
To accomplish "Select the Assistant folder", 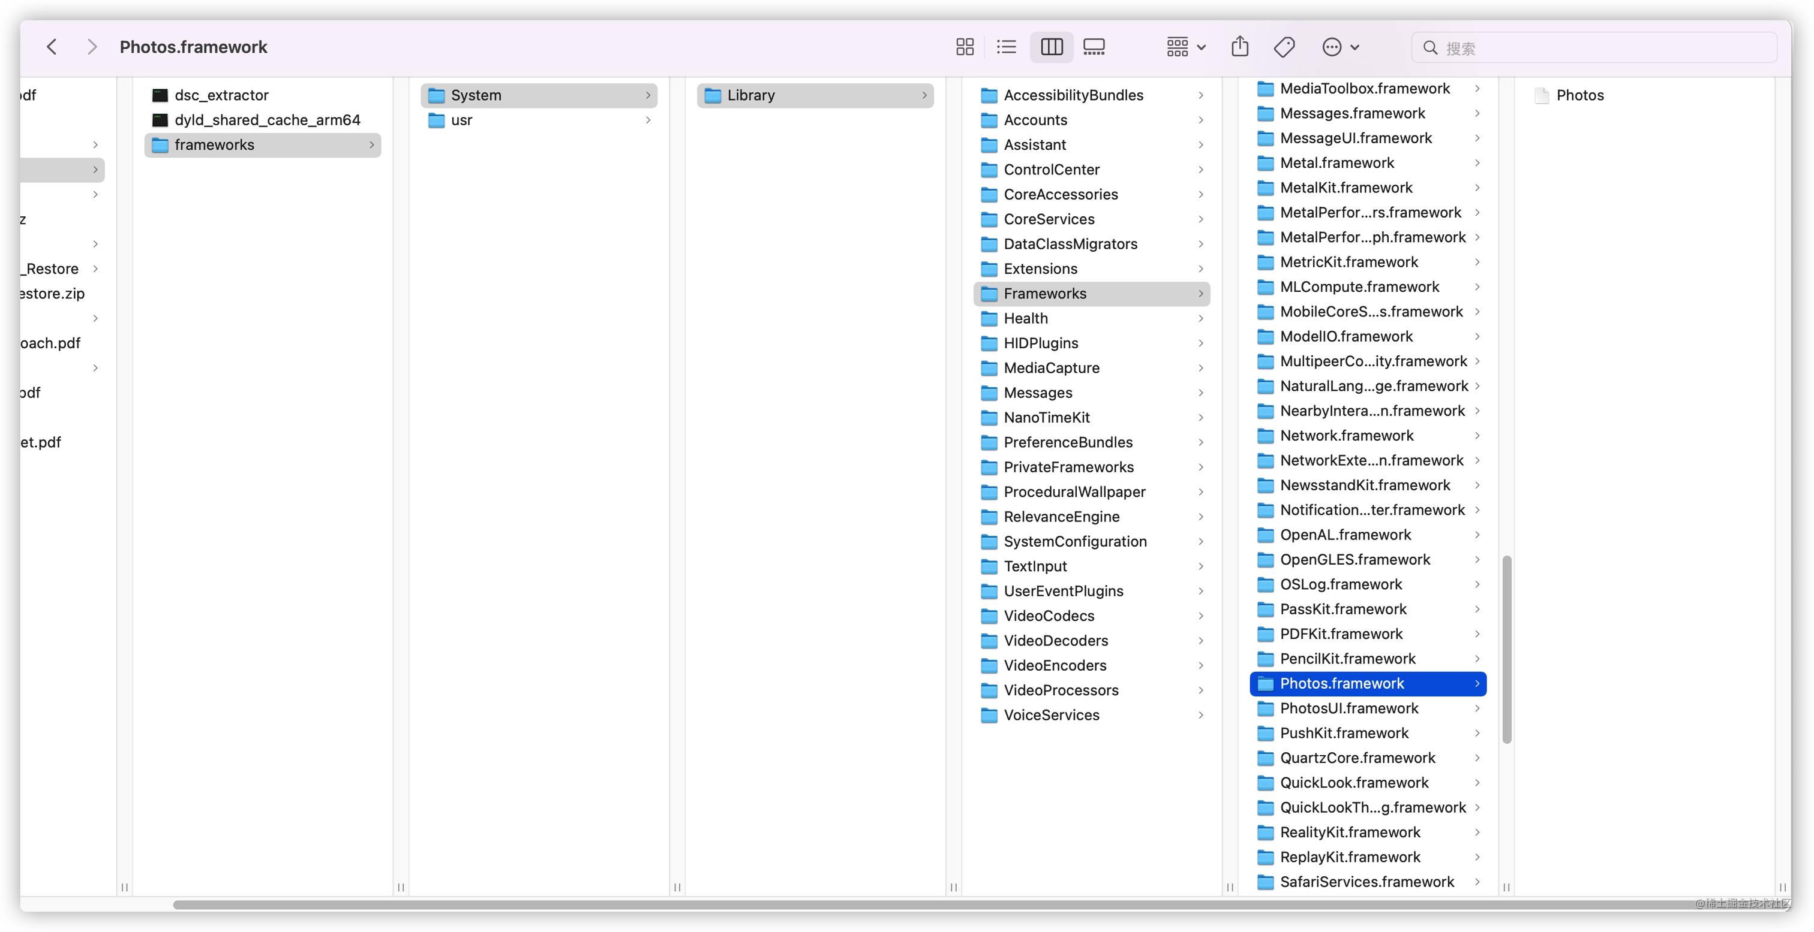I will pos(1092,145).
